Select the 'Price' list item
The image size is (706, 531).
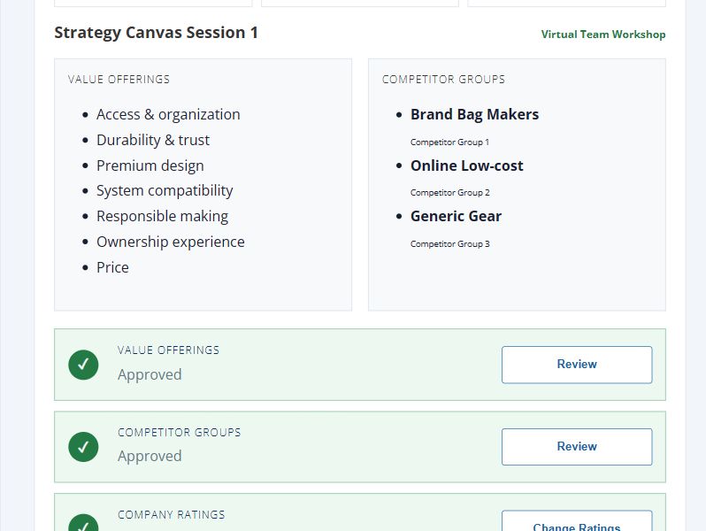(112, 267)
